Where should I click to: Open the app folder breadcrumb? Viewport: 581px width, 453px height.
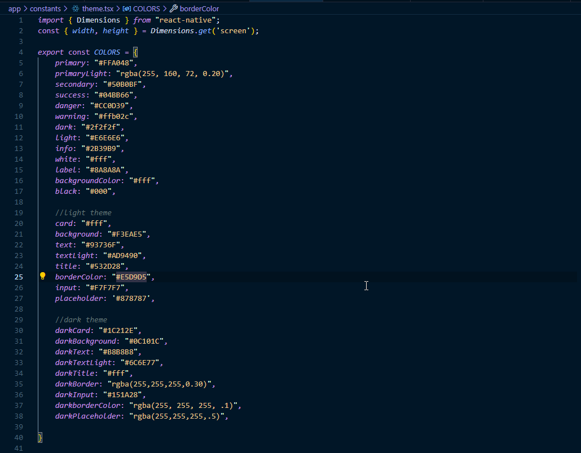tap(14, 8)
